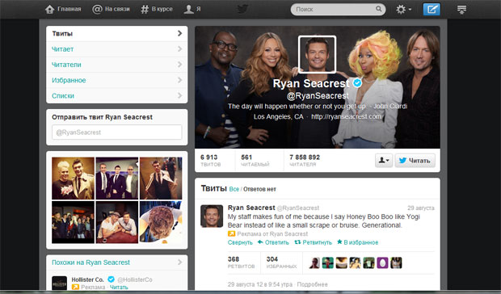Mark the tweet with В избранное star

coord(357,242)
